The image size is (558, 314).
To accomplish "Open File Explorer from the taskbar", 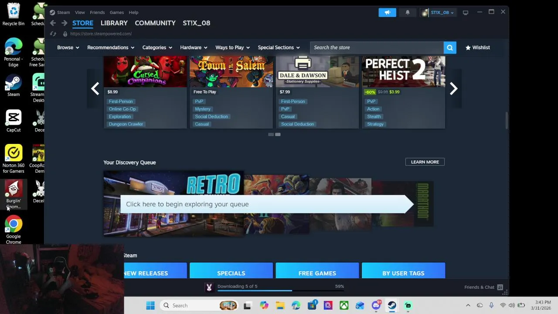I will 280,305.
